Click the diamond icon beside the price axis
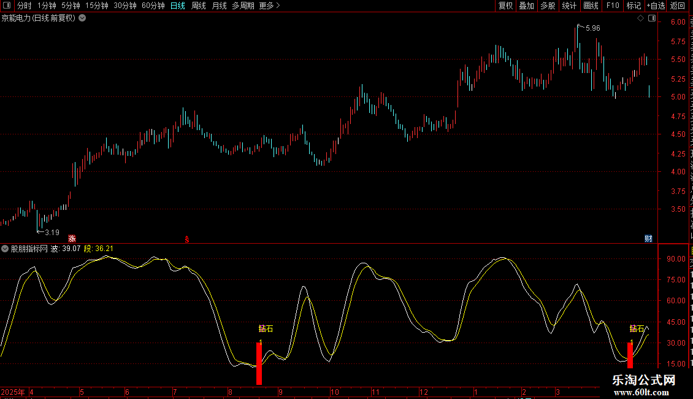The image size is (693, 399). coord(640,18)
